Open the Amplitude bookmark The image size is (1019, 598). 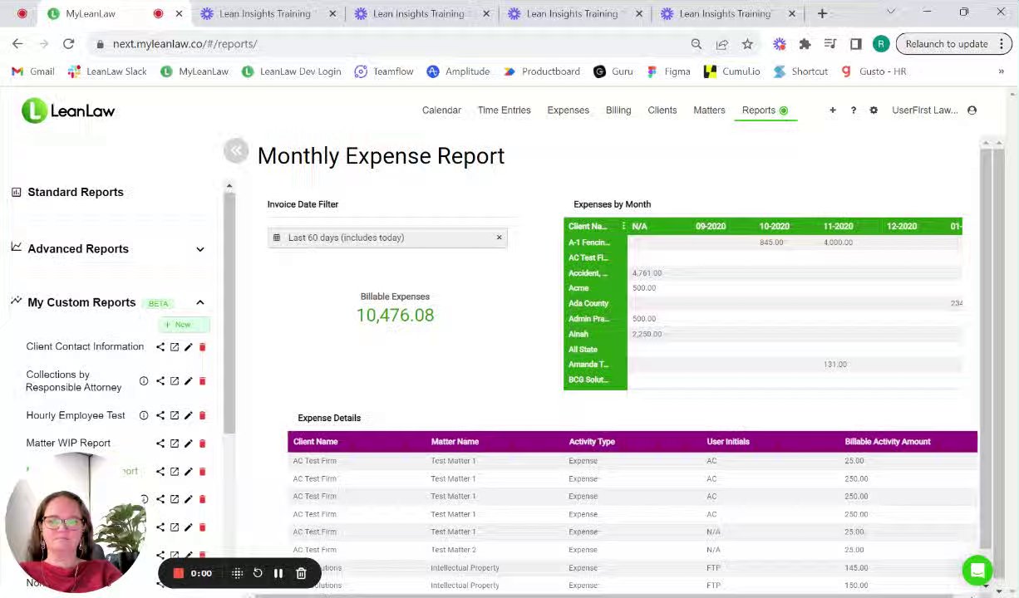458,71
